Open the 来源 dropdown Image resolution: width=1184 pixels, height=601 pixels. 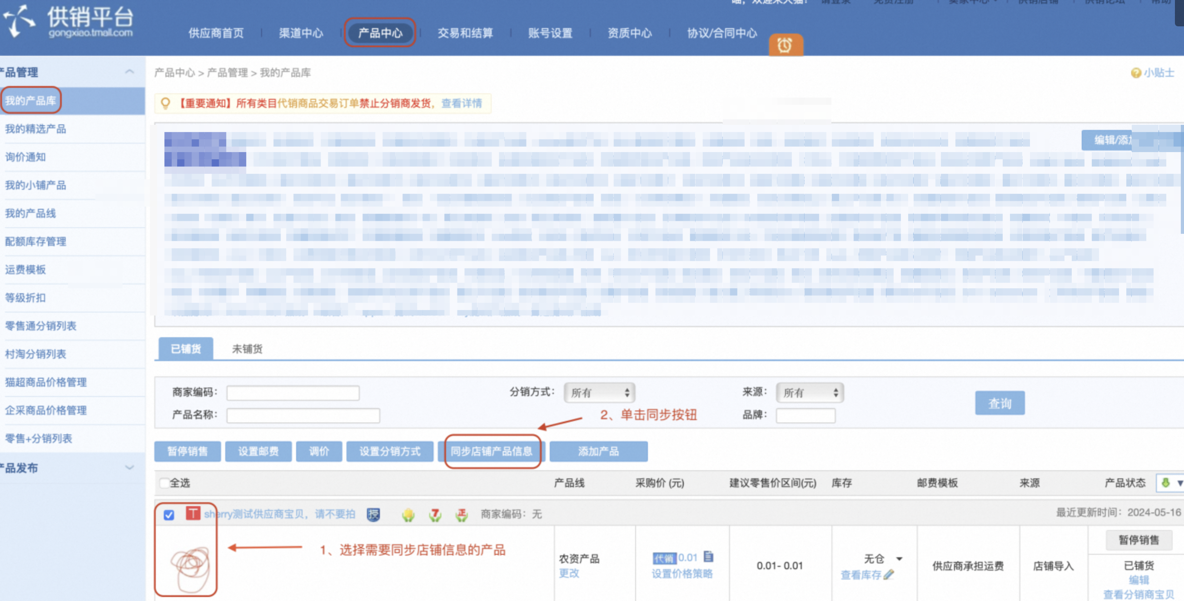pos(810,393)
